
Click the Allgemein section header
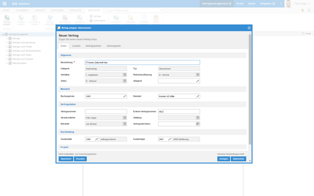tap(152, 55)
